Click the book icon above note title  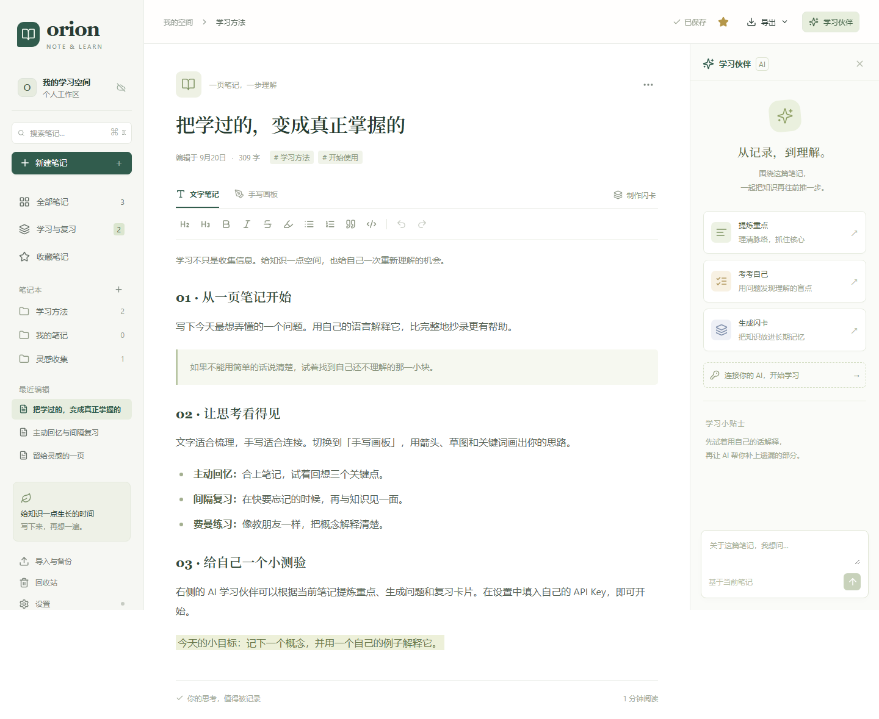pos(189,84)
